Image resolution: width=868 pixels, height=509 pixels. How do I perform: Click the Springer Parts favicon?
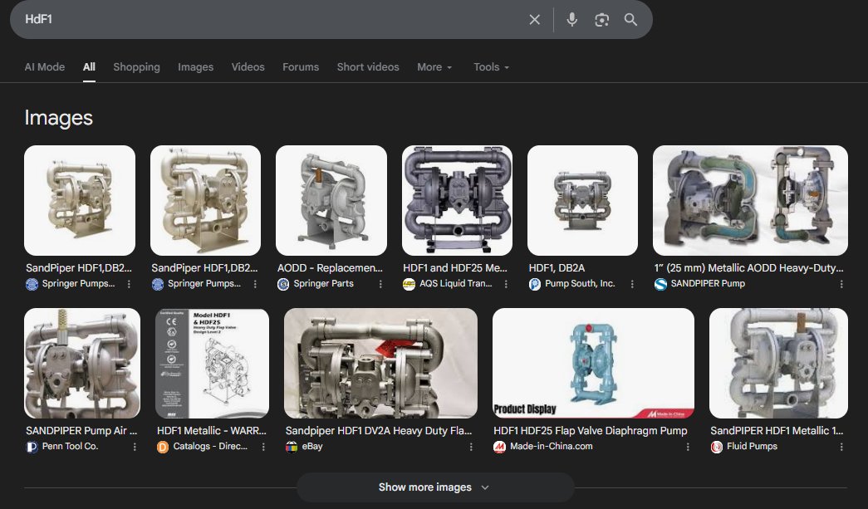tap(283, 284)
